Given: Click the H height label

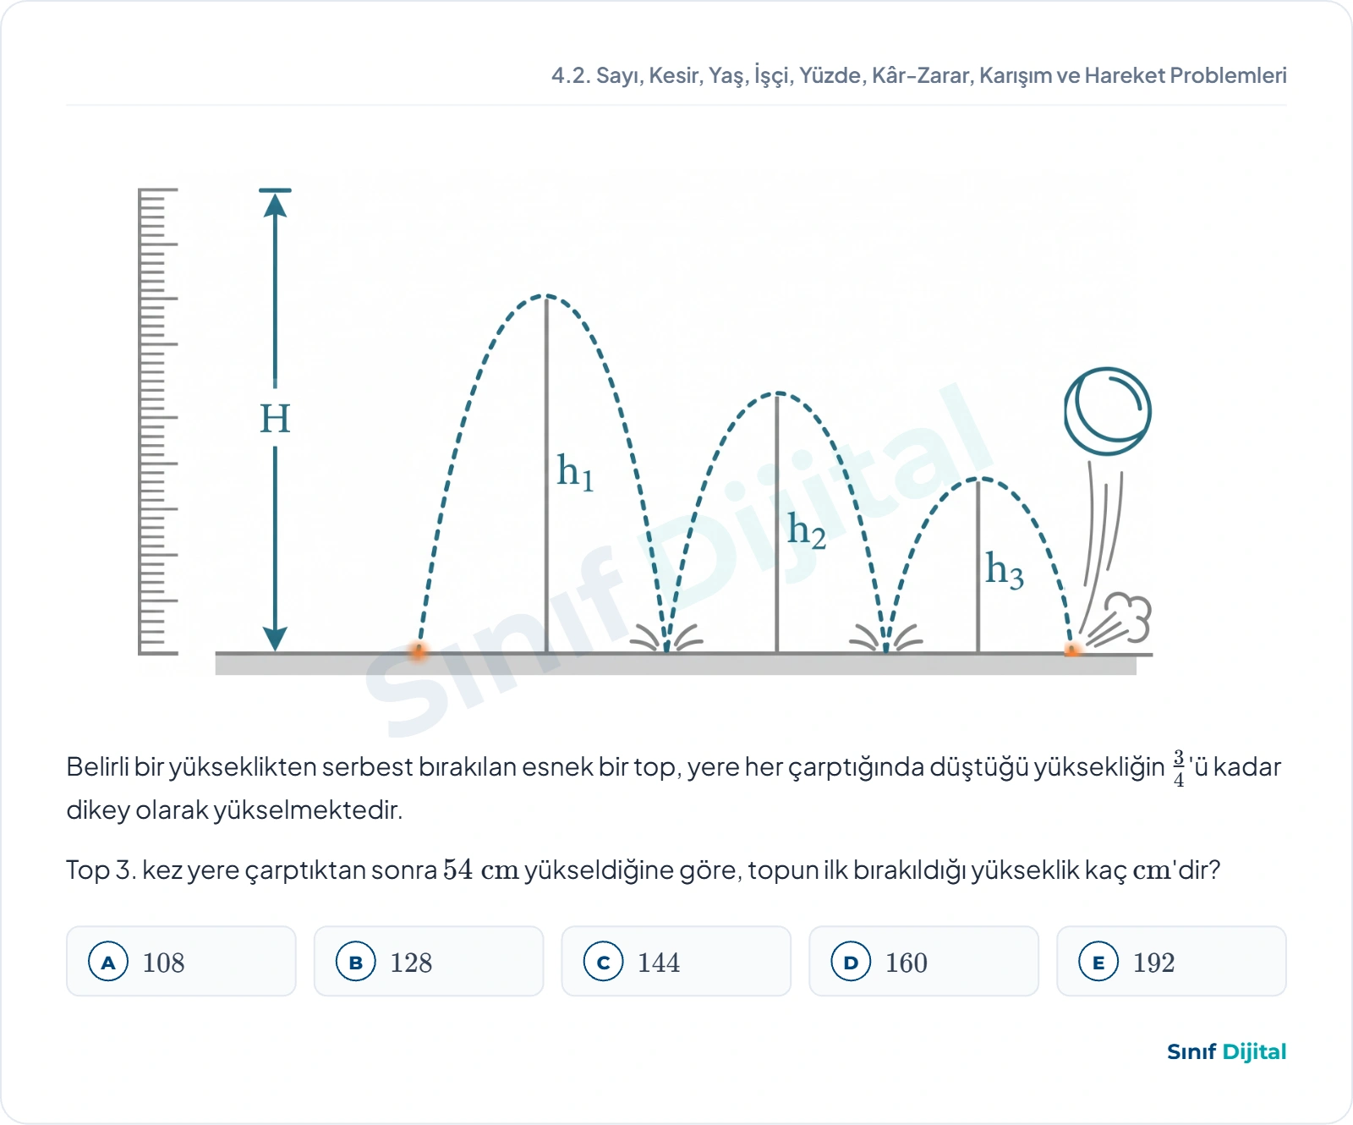Looking at the screenshot, I should (275, 419).
